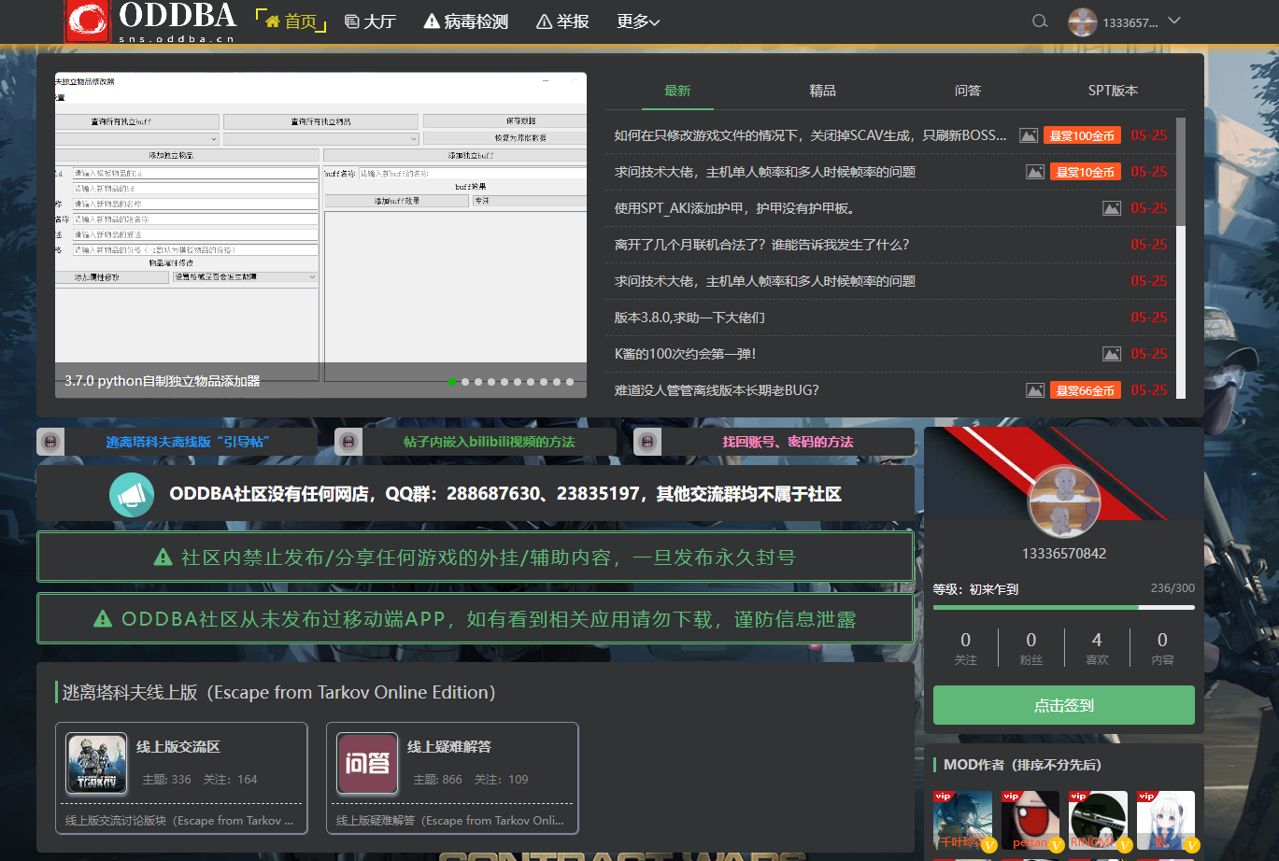The height and width of the screenshot is (861, 1279).
Task: Click warning icon on 禁止发布外挂 notice
Action: (163, 558)
